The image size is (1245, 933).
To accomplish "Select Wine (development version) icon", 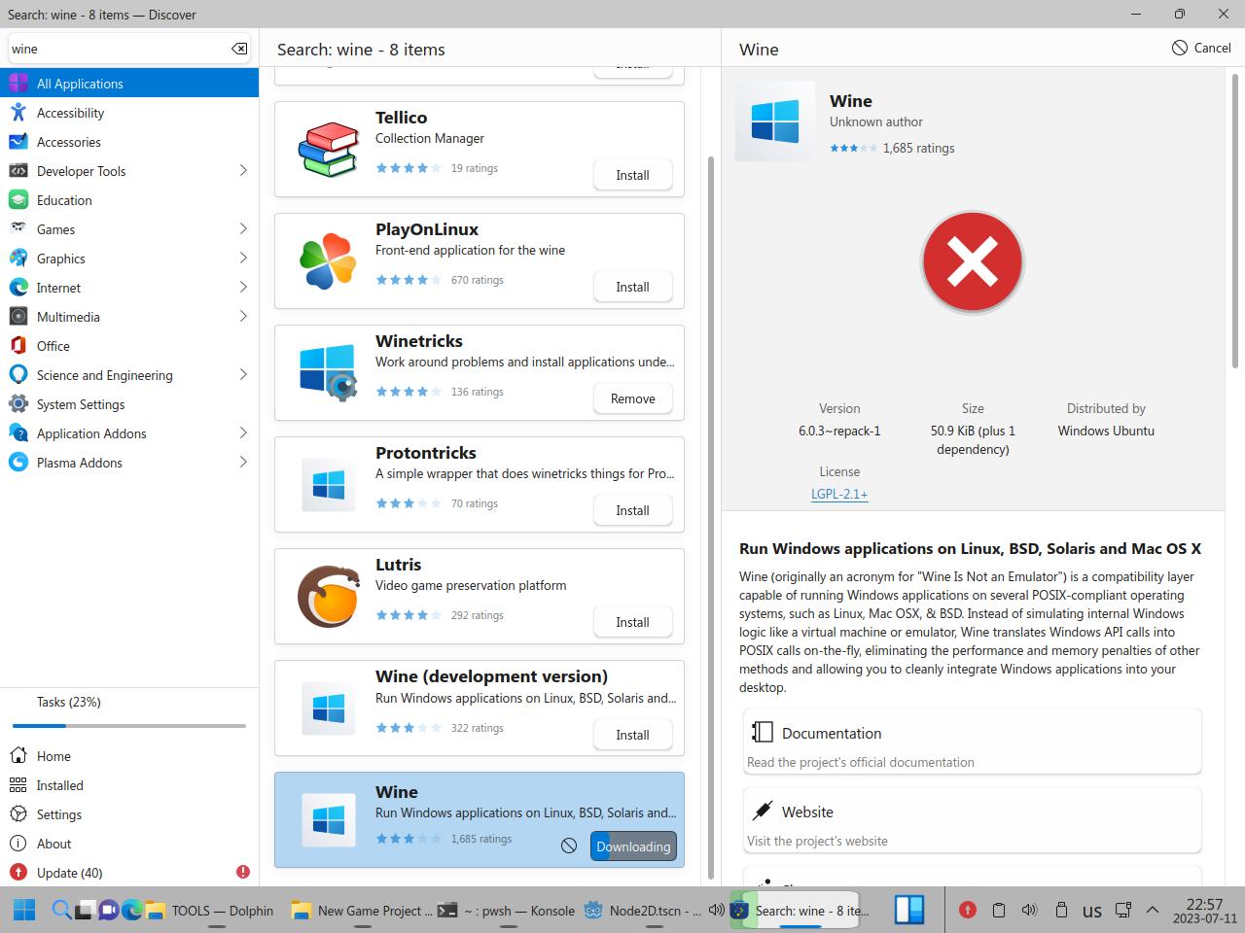I will point(328,709).
